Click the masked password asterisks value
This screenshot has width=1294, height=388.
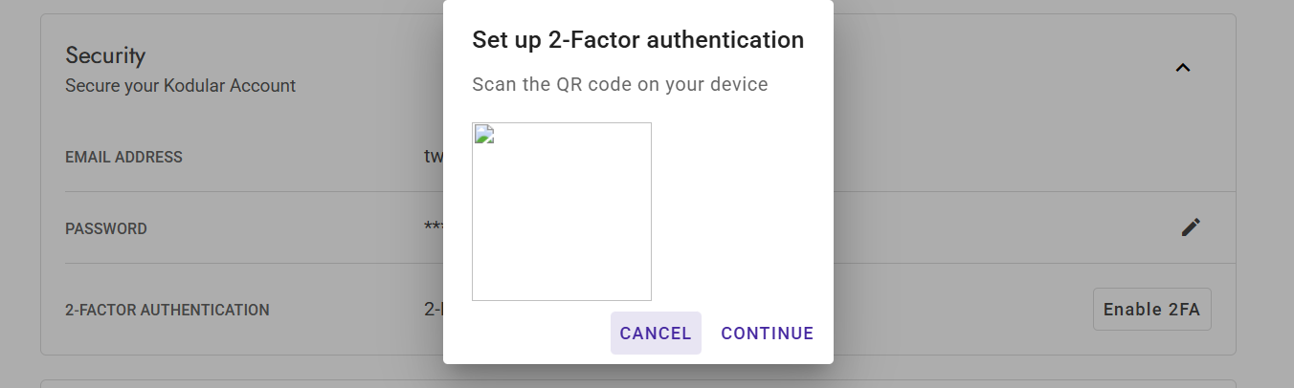pyautogui.click(x=433, y=228)
